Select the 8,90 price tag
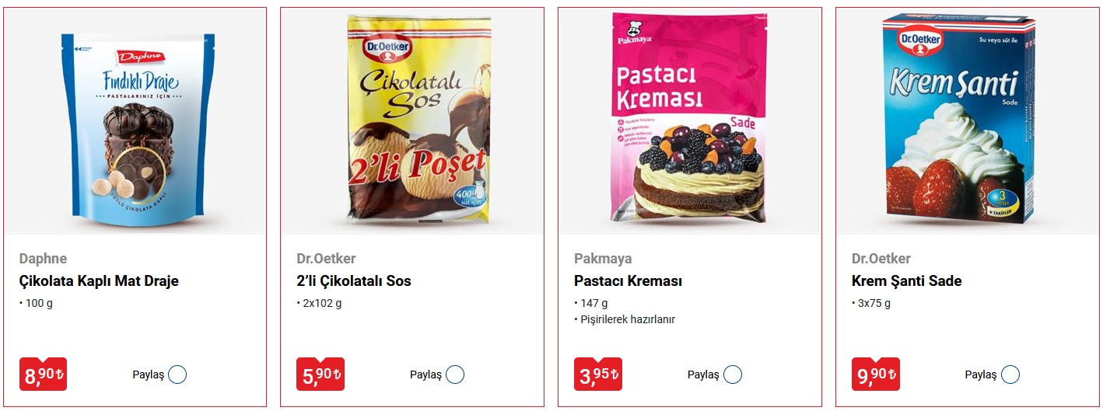The width and height of the screenshot is (1103, 411). [x=43, y=374]
